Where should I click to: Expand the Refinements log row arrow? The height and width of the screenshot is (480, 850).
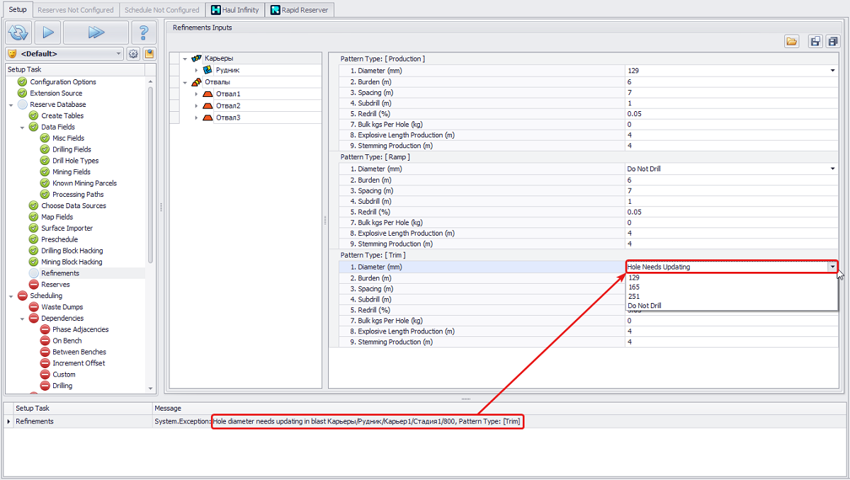click(x=8, y=422)
